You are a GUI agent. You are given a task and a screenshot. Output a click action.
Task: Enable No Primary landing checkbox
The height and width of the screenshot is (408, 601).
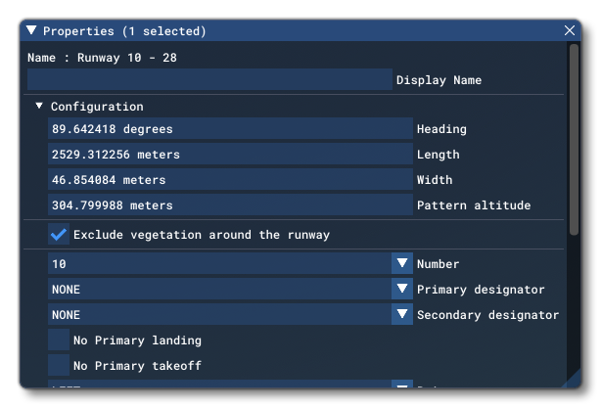click(x=59, y=340)
